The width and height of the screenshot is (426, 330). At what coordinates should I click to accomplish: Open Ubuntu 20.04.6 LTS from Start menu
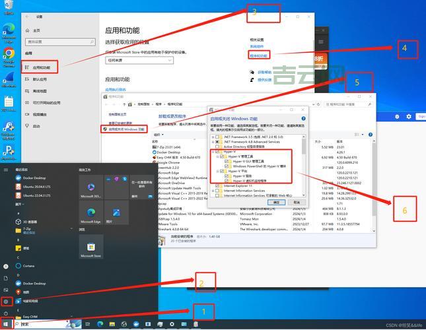tap(33, 187)
